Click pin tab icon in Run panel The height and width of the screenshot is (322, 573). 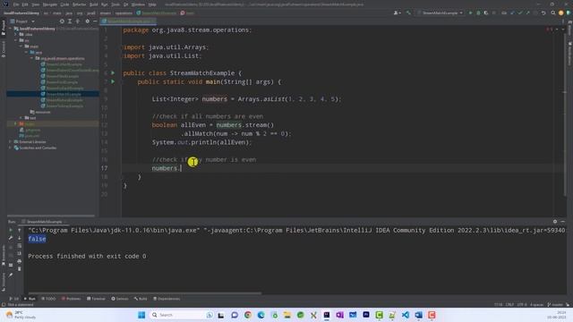point(11,275)
